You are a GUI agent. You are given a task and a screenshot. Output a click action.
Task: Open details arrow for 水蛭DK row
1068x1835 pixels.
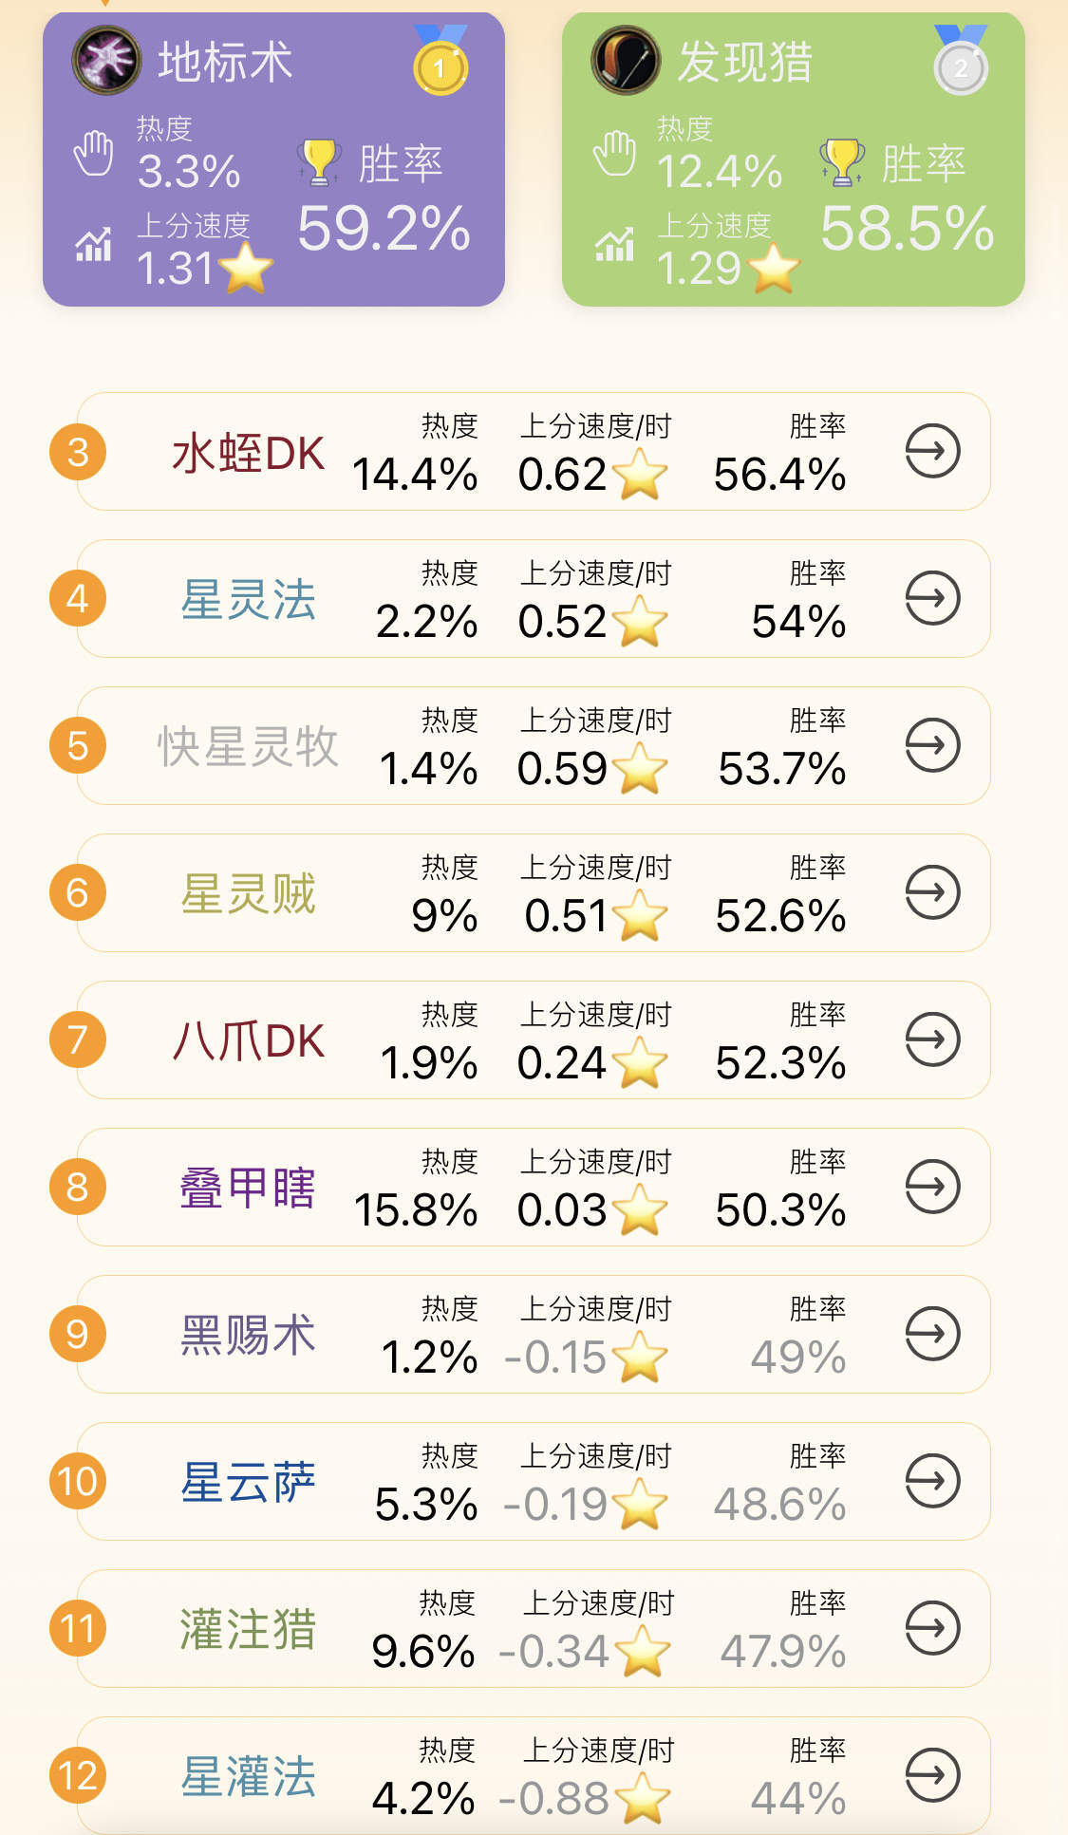coord(932,451)
